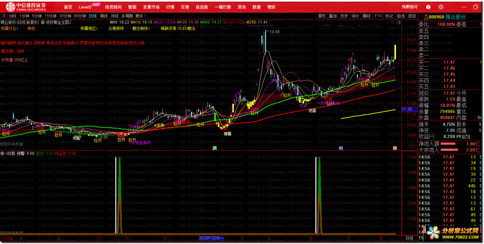This screenshot has width=484, height=244.
Task: Toggle left sidebar panel icon beside 分时
Action: (4, 16)
